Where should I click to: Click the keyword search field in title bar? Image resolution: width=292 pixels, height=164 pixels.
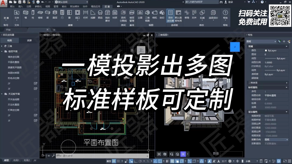coord(202,2)
